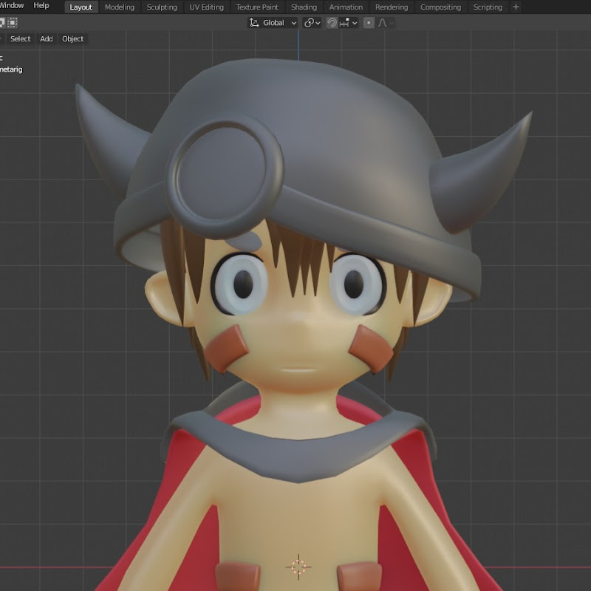Open the transform pivot point dropdown
591x591 pixels.
point(312,23)
